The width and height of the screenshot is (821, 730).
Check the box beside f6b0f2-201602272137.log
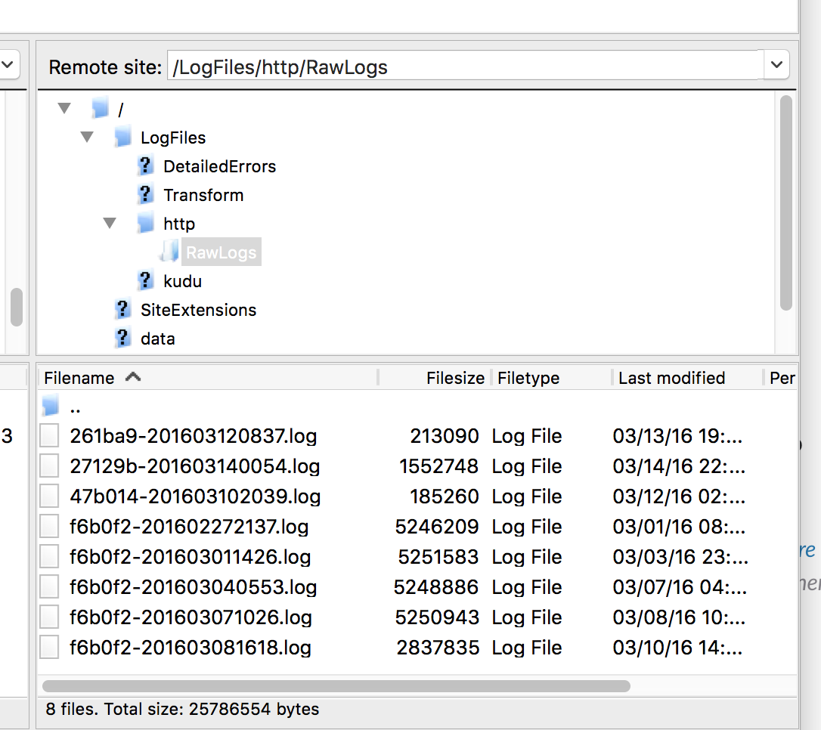tap(48, 526)
